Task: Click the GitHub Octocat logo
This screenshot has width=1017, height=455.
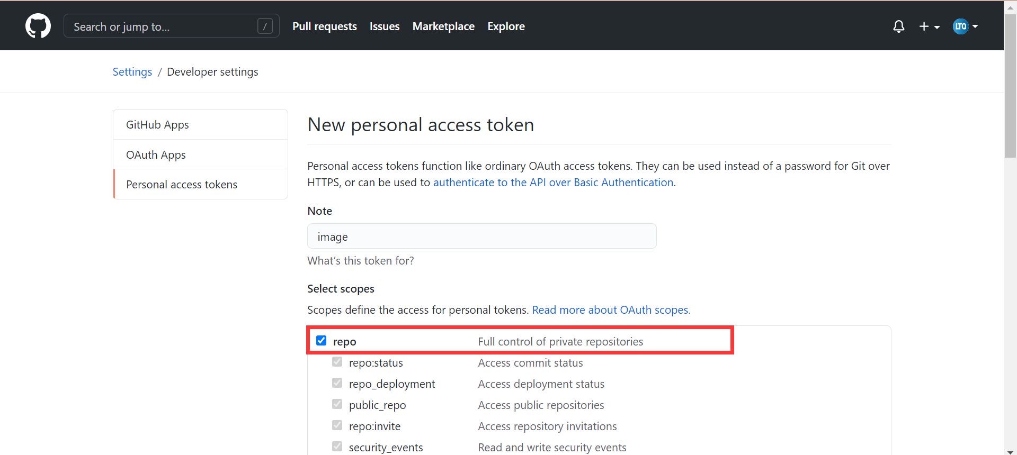Action: pos(38,26)
